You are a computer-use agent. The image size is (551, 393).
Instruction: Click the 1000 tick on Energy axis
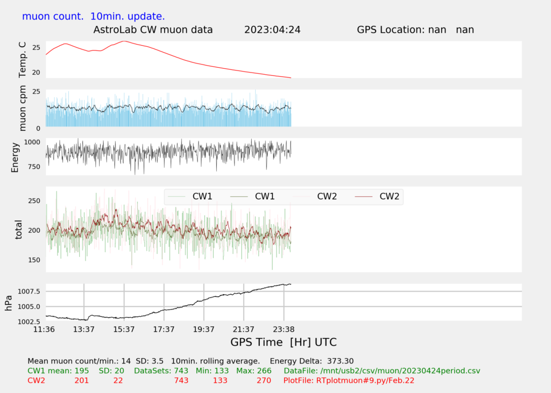click(x=32, y=142)
